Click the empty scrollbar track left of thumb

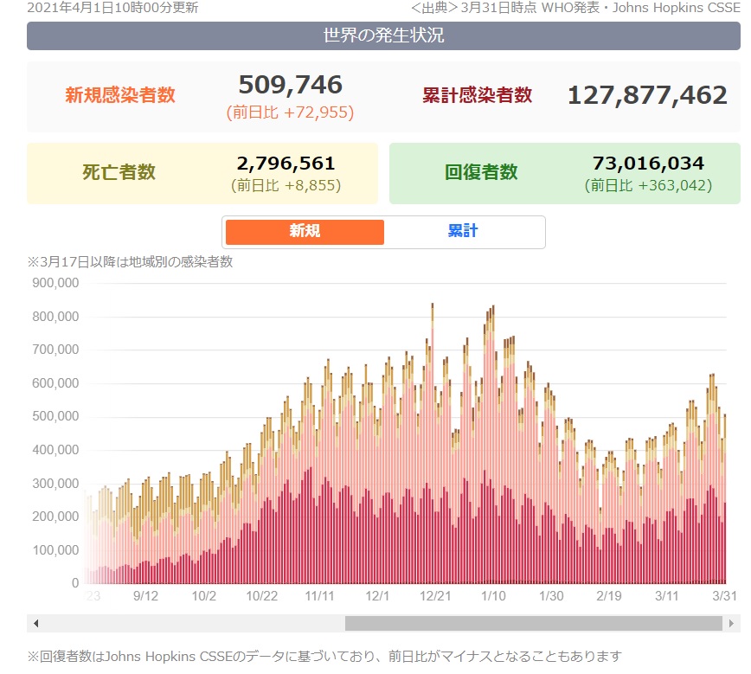190,623
